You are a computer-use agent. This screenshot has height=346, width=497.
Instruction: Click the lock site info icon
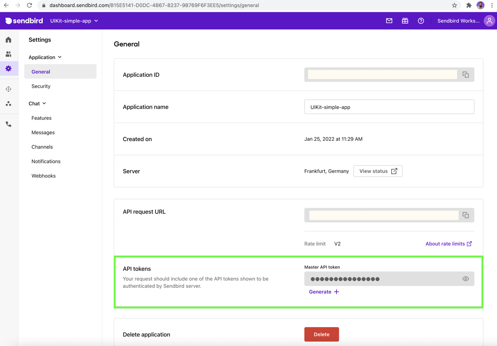point(44,5)
